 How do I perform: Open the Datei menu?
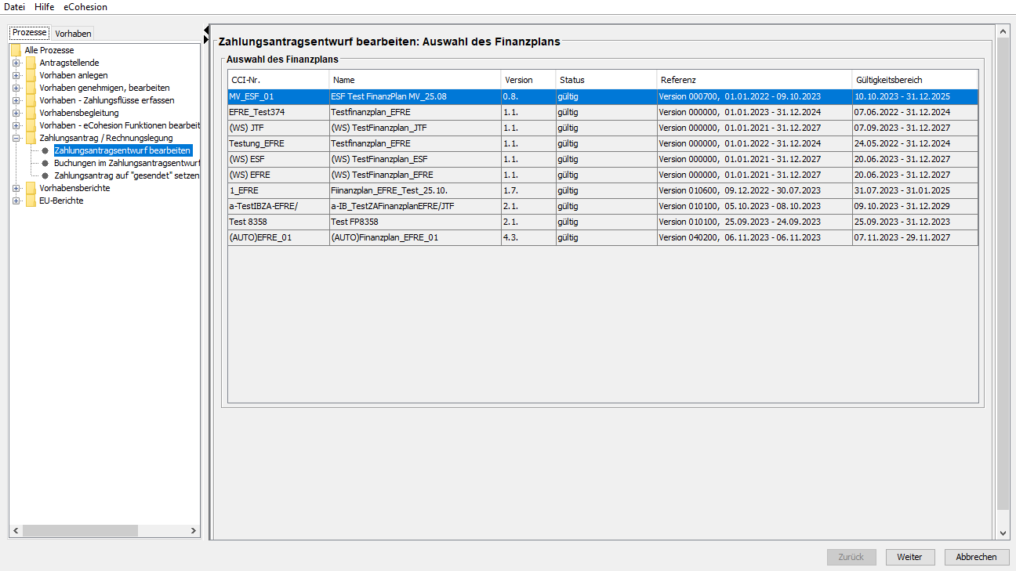[x=15, y=7]
